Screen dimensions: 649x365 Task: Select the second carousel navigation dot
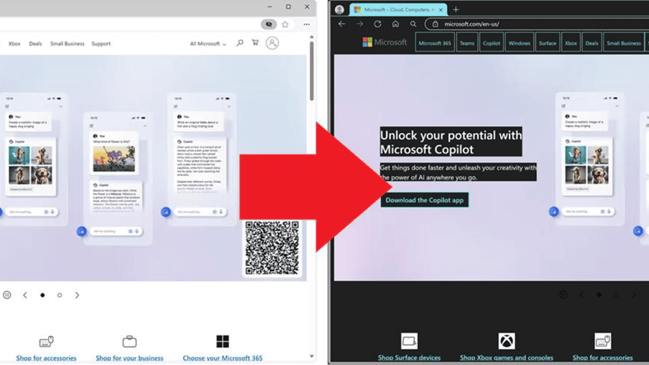pyautogui.click(x=59, y=295)
